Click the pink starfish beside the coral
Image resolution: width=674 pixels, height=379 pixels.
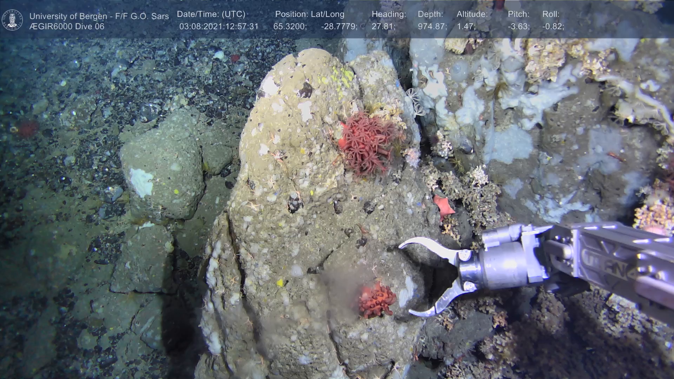(x=443, y=205)
